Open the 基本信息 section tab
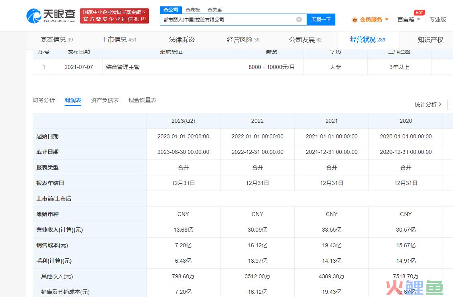This screenshot has height=297, width=453. pyautogui.click(x=56, y=39)
